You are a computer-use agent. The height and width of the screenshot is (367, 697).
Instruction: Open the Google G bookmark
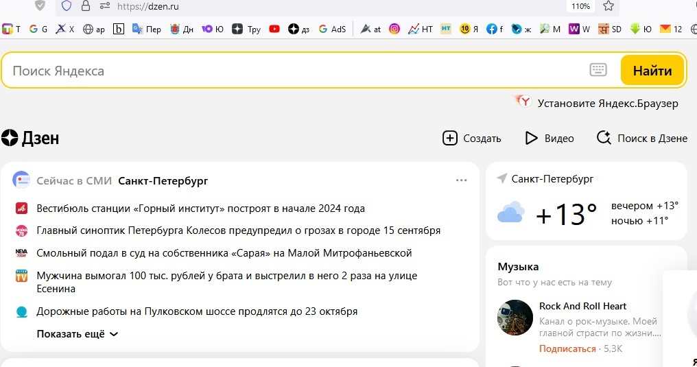point(38,29)
